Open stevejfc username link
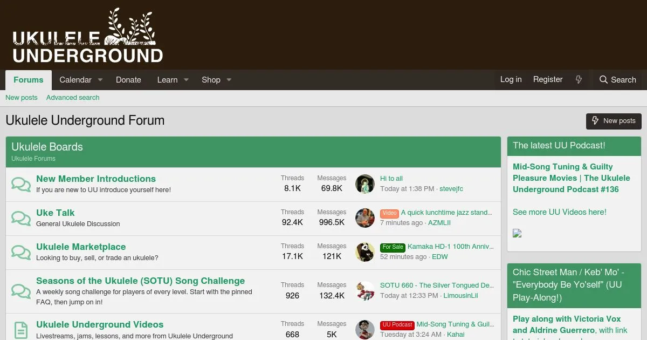 451,189
